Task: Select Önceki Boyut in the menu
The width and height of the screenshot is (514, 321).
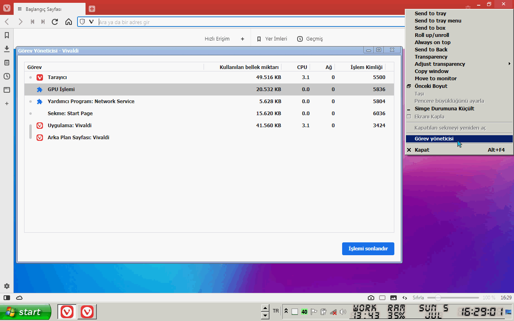Action: pos(459,86)
